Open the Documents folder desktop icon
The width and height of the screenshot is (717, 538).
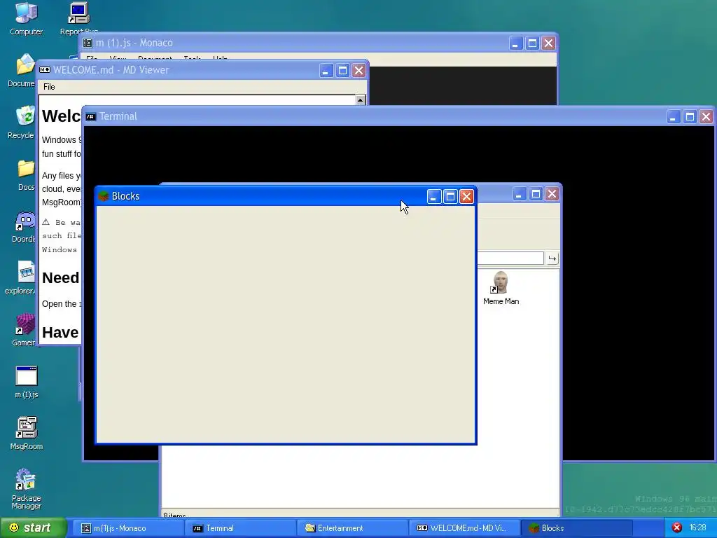[22, 71]
